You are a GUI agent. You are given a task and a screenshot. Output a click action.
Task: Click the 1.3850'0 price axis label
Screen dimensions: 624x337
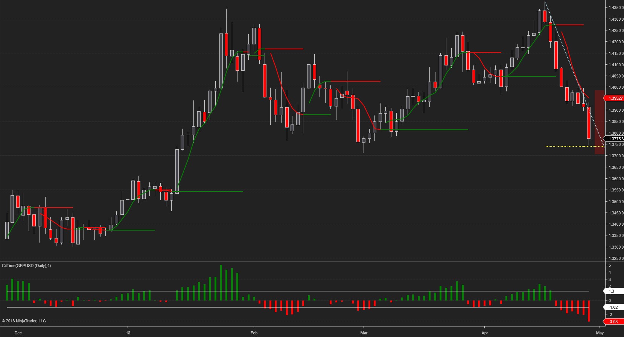pyautogui.click(x=616, y=121)
